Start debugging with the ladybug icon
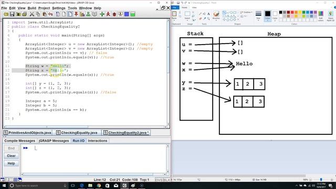Screen dimensions: 336x189 (x=114, y=14)
